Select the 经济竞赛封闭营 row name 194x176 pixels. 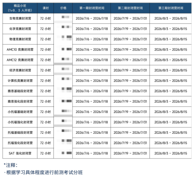click(20, 70)
